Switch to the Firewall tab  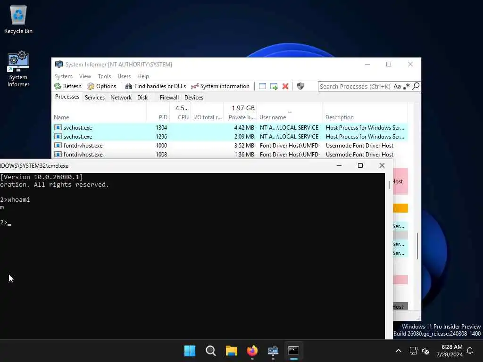[x=169, y=97]
